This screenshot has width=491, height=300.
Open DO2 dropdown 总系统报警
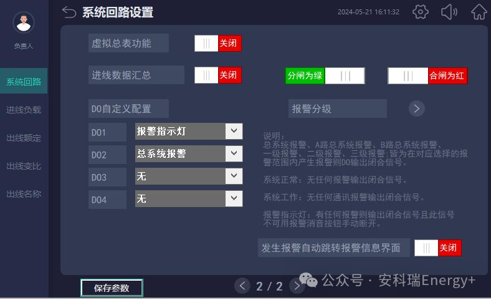tap(189, 153)
